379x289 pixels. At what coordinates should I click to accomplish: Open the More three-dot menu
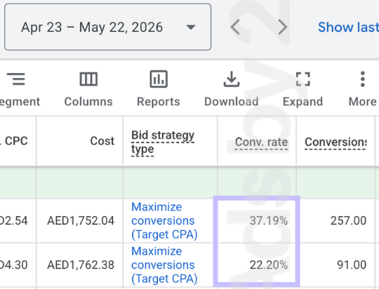(x=363, y=89)
